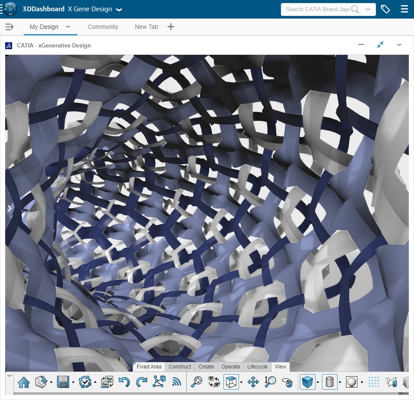
Task: Click the Save floppy disk icon
Action: point(63,382)
